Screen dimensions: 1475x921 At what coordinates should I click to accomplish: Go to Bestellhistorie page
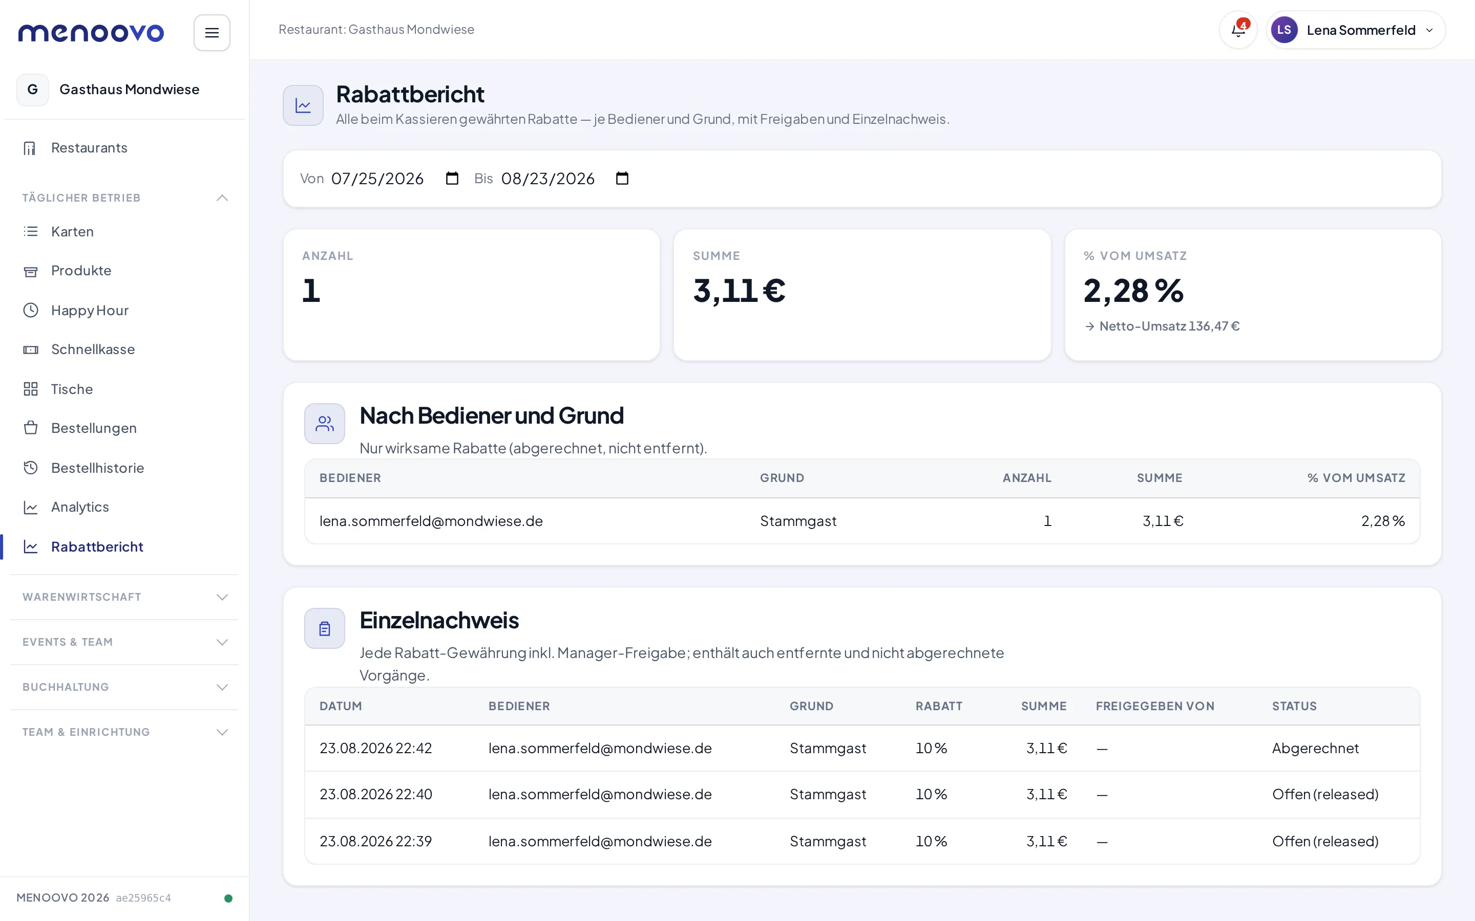pos(124,468)
